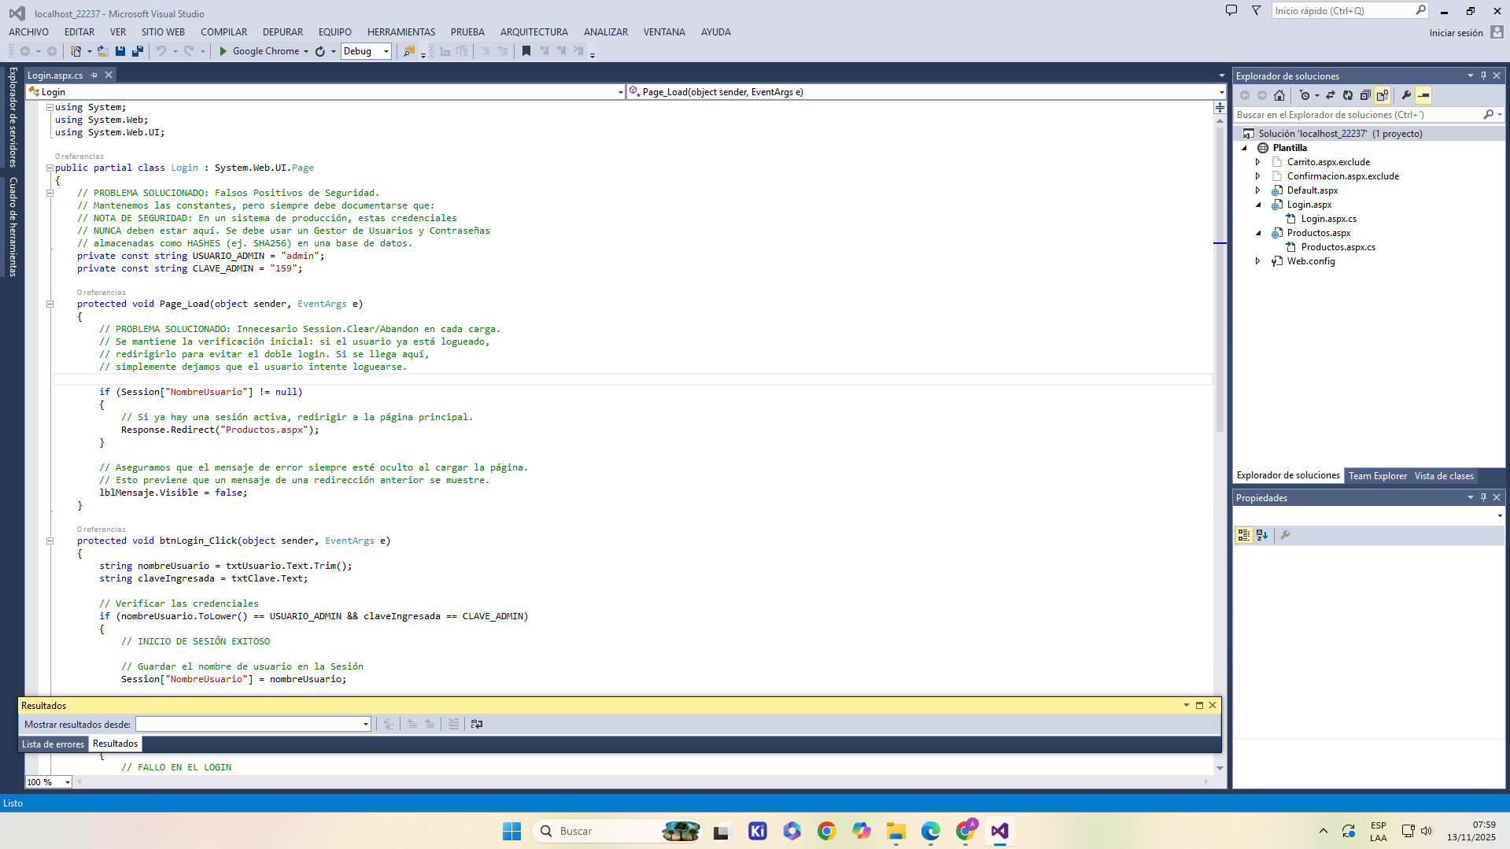Click the Find in Files toolbar icon
This screenshot has height=849, width=1510.
coord(408,51)
